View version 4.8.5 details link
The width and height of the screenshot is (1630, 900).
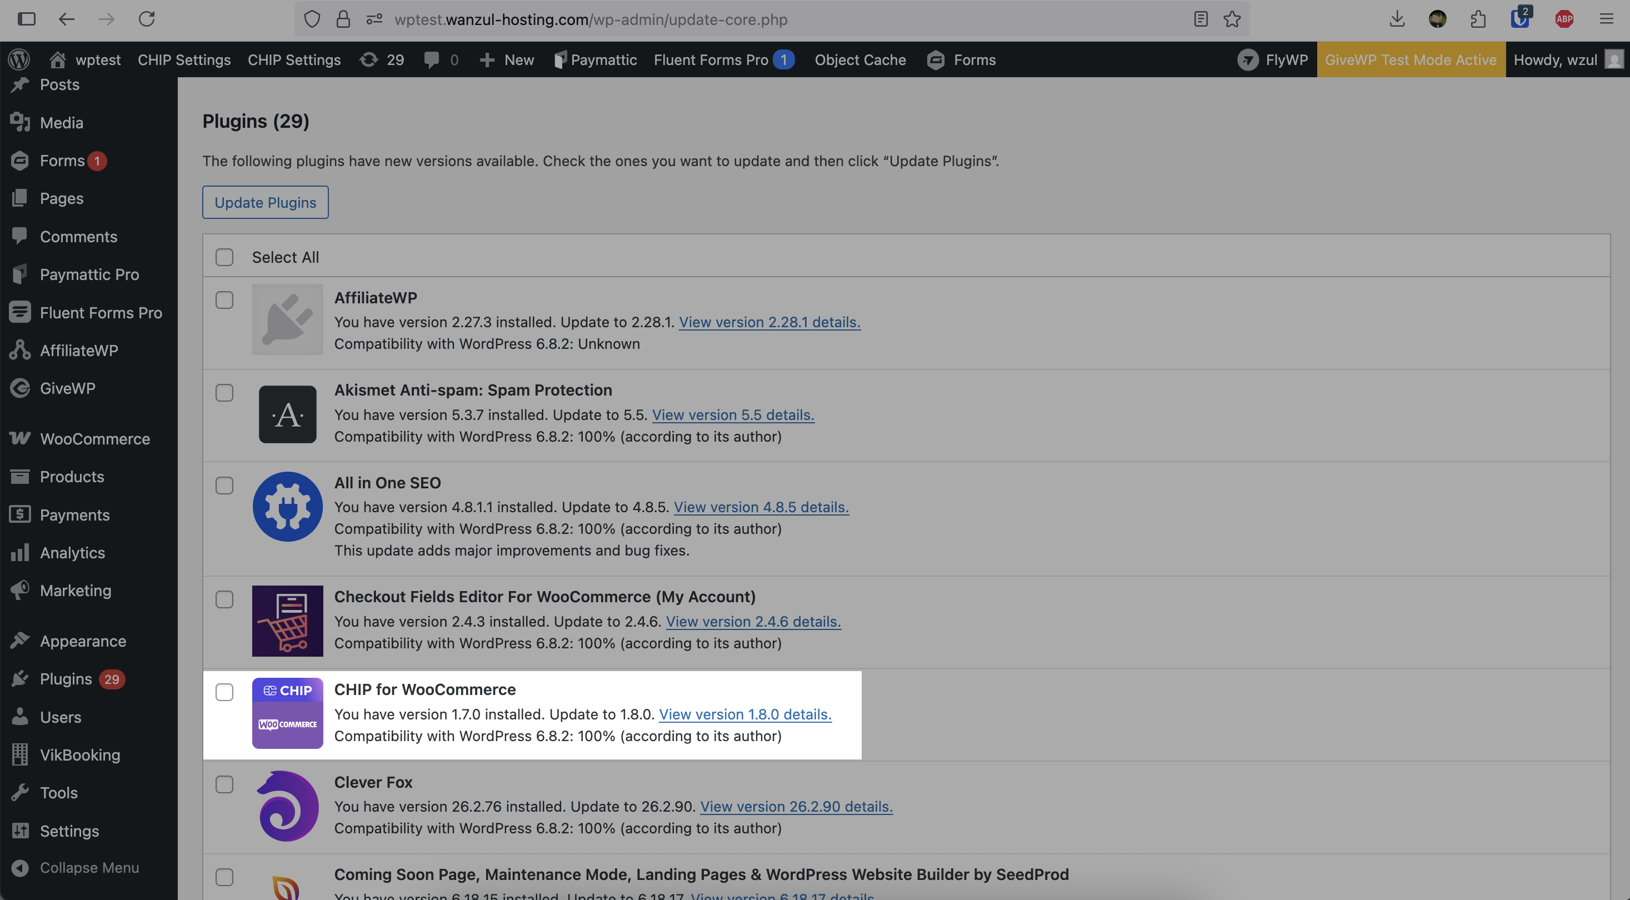761,507
